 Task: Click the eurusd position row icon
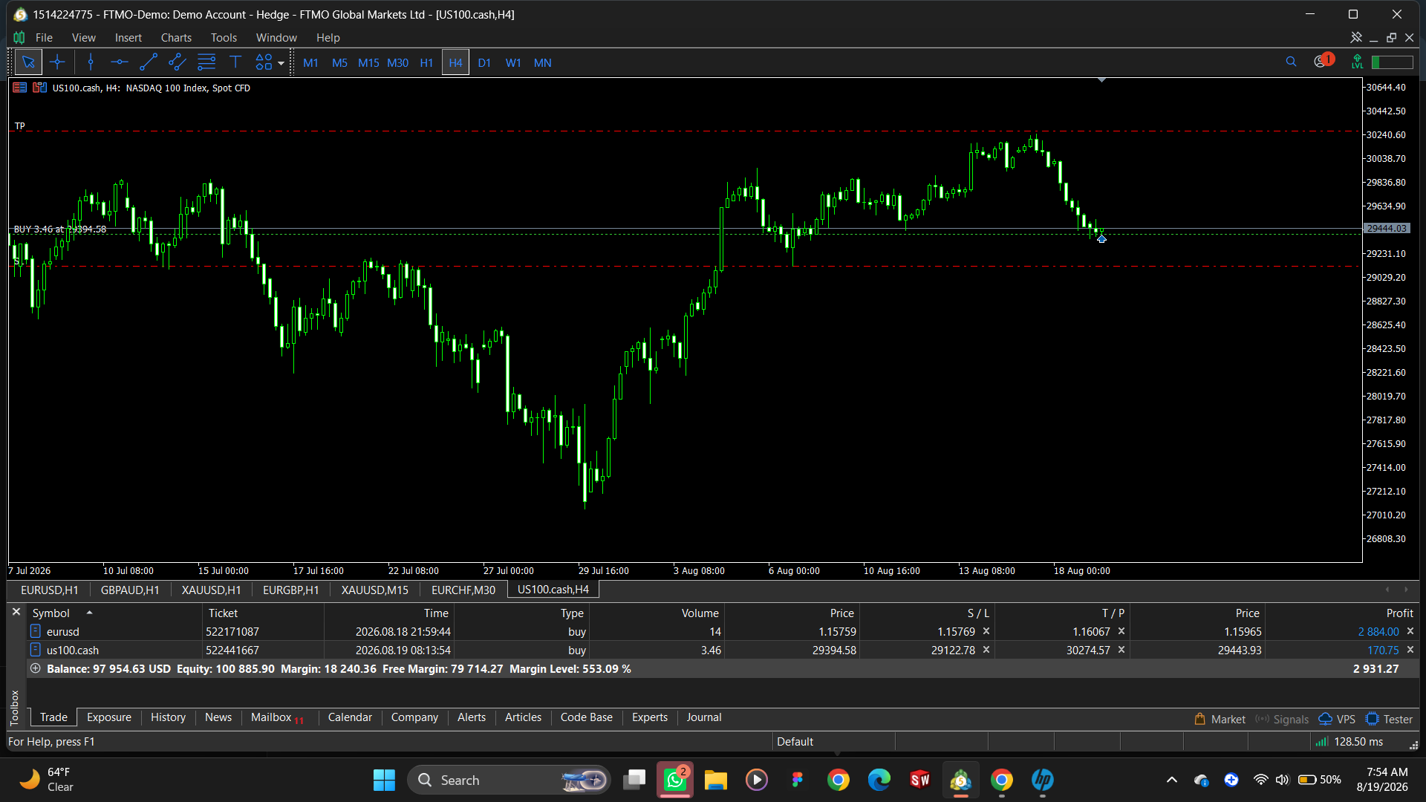(x=35, y=631)
